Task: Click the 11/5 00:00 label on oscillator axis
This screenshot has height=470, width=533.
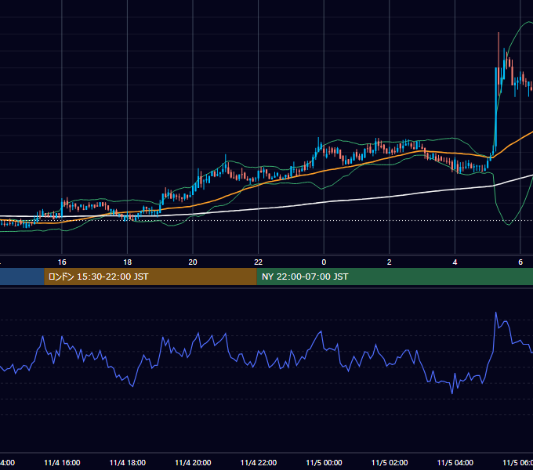Action: click(x=324, y=462)
